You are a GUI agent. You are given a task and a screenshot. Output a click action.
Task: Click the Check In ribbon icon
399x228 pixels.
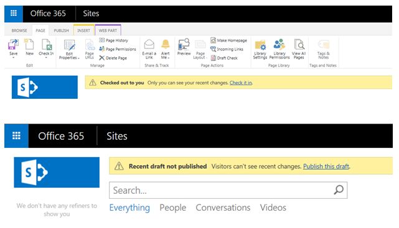coord(46,45)
